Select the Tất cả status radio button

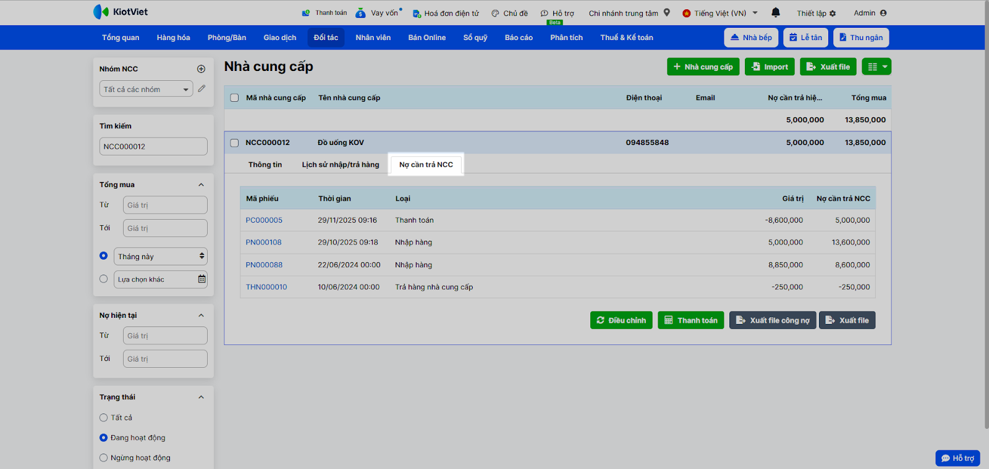[x=104, y=418]
